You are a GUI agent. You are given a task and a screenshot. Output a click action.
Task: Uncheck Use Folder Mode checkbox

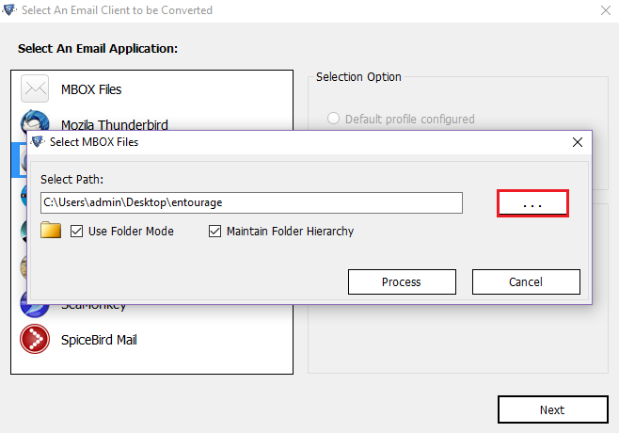coord(76,232)
